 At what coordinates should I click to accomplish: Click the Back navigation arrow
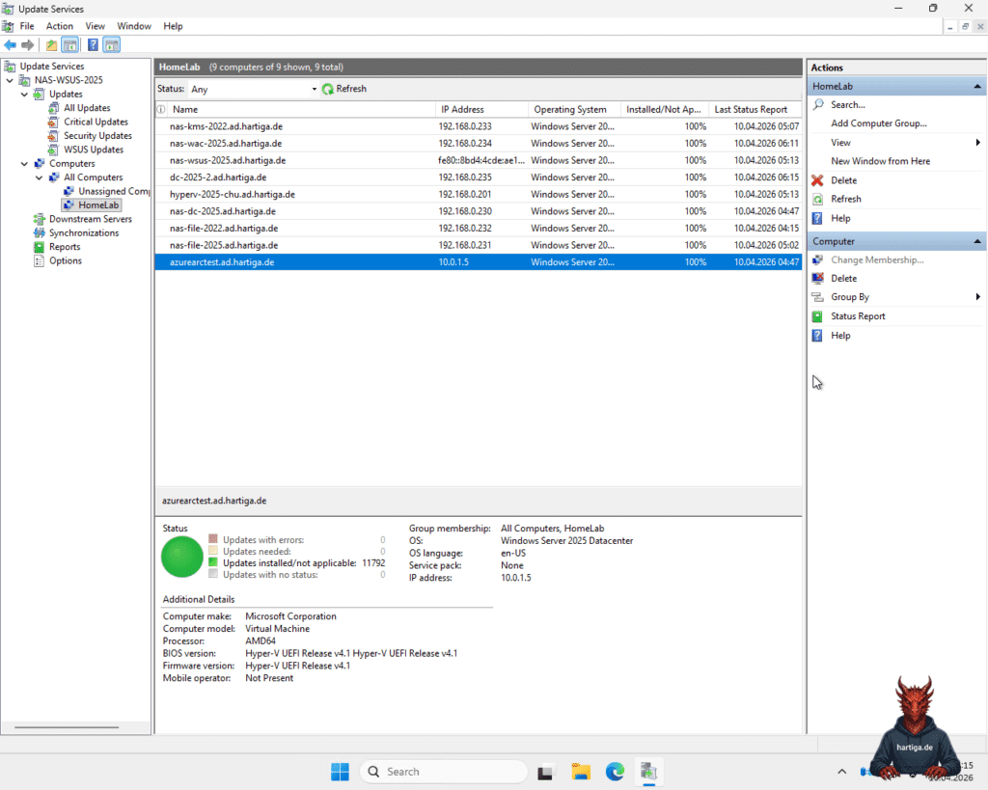click(10, 44)
